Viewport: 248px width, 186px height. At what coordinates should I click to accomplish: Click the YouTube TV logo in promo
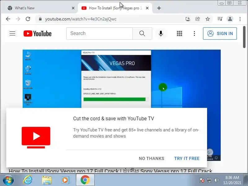tap(36, 137)
